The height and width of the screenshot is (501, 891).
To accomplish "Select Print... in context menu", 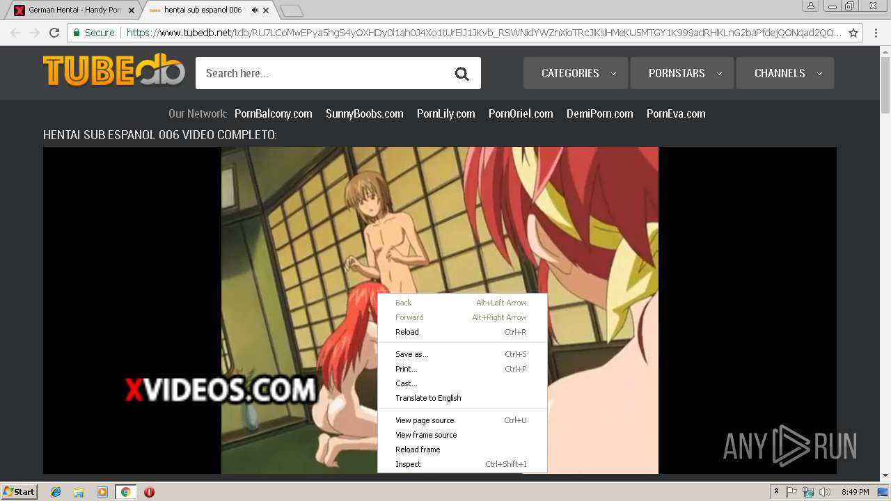I will (462, 369).
